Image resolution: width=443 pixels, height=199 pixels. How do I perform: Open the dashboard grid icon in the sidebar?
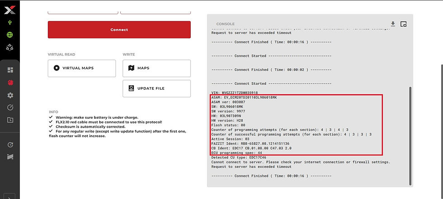[10, 70]
